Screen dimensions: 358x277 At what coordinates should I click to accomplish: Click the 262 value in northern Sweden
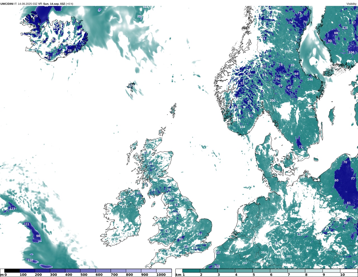(x=287, y=51)
